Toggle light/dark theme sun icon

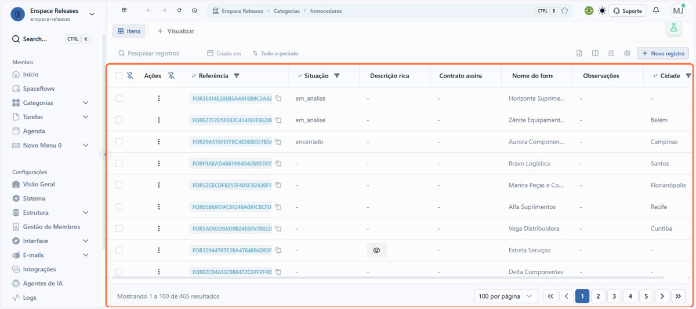click(x=603, y=10)
